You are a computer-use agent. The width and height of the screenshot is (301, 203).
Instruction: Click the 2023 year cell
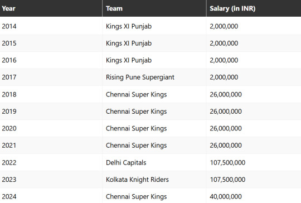point(9,180)
